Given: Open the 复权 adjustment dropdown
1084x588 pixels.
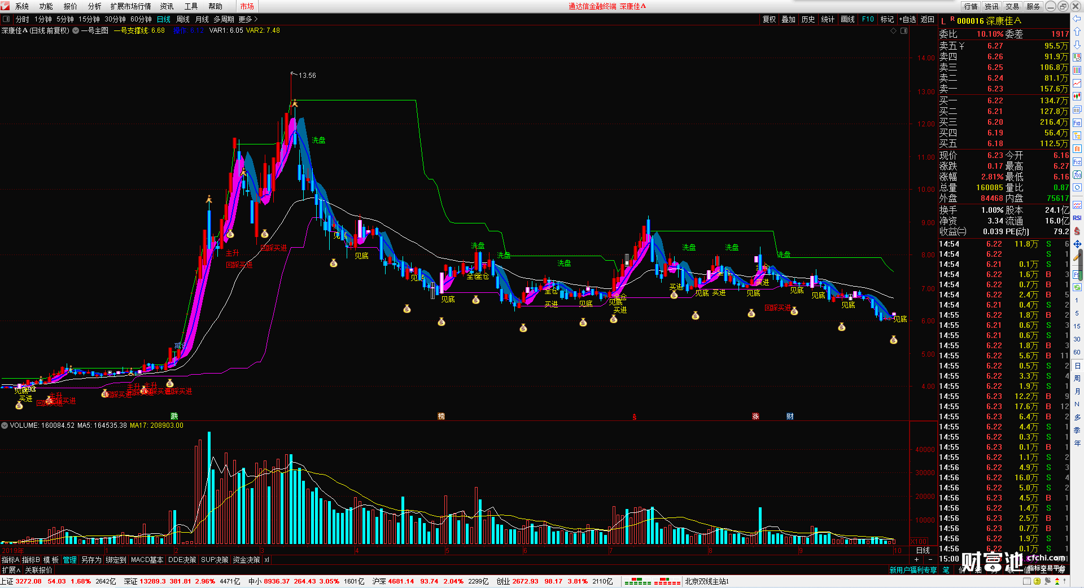Looking at the screenshot, I should 770,19.
